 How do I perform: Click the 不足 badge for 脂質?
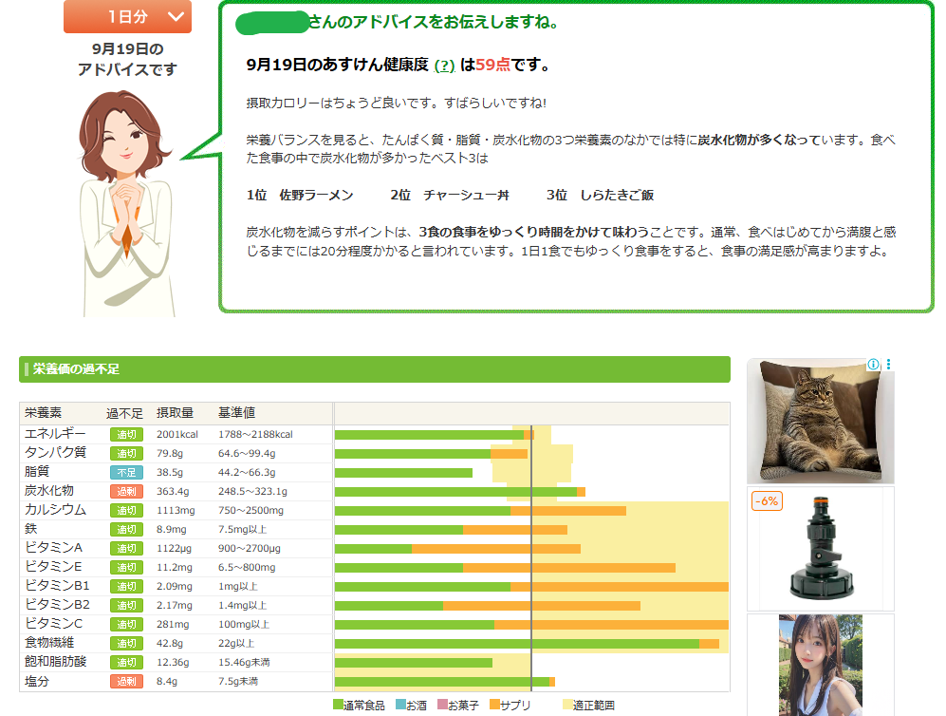point(126,472)
